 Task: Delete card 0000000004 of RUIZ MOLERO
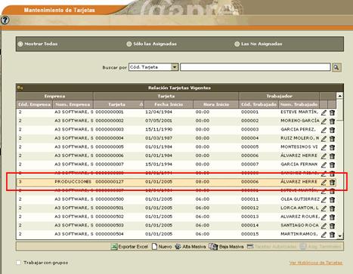pos(332,139)
